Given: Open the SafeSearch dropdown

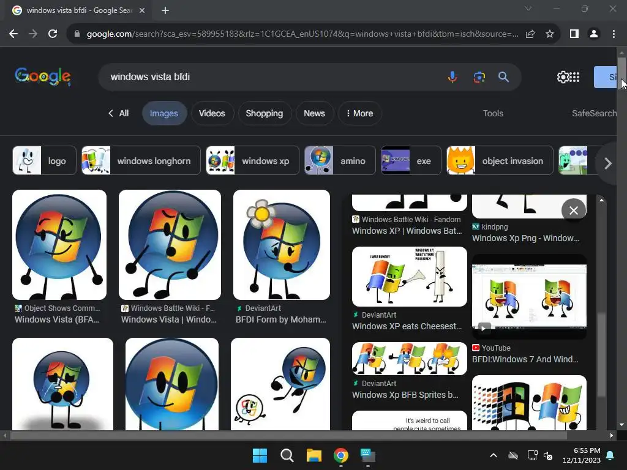Looking at the screenshot, I should click(594, 113).
